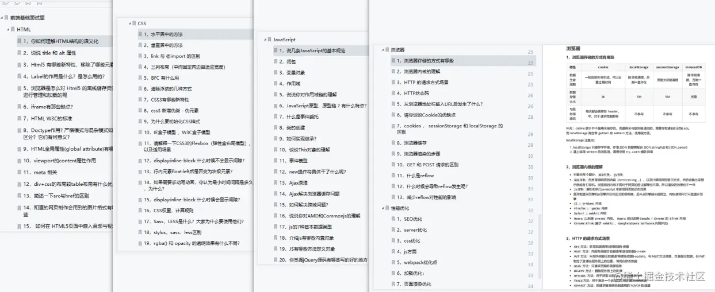Go to '2、server优化' entry
Image resolution: width=715 pixels, height=292 pixels.
[411, 230]
